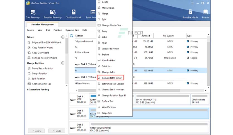This screenshot has width=233, height=135.
Task: Open the hamburger menu in title bar
Action: [192, 3]
